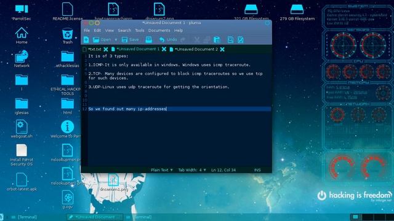Click the greyed Redo arrow icon
Viewport: 394px width, 221px height.
coord(183,39)
